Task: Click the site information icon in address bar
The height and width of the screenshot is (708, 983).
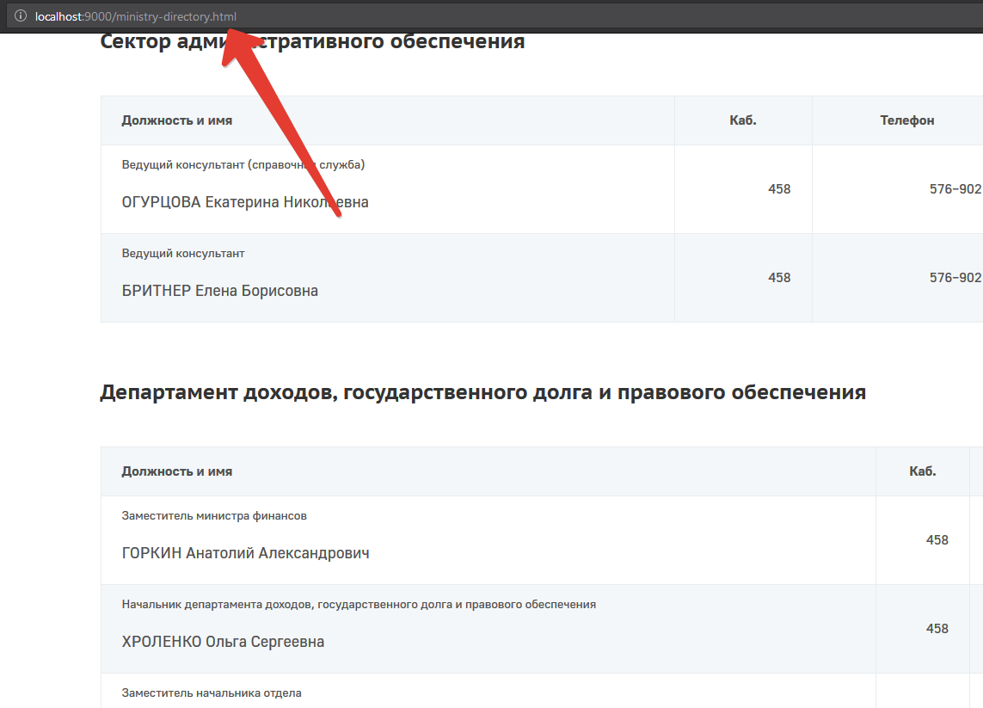Action: [21, 16]
